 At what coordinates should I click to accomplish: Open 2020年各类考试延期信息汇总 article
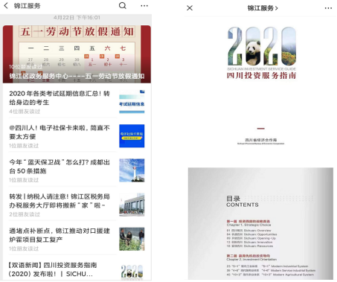click(60, 98)
